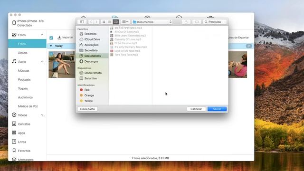Click the Livros book icon
The height and width of the screenshot is (171, 304).
pyautogui.click(x=14, y=142)
